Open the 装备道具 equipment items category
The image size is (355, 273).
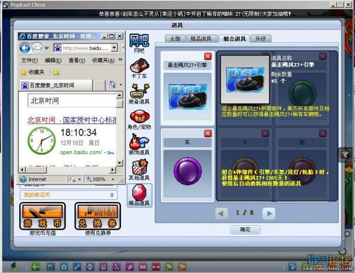(x=139, y=94)
